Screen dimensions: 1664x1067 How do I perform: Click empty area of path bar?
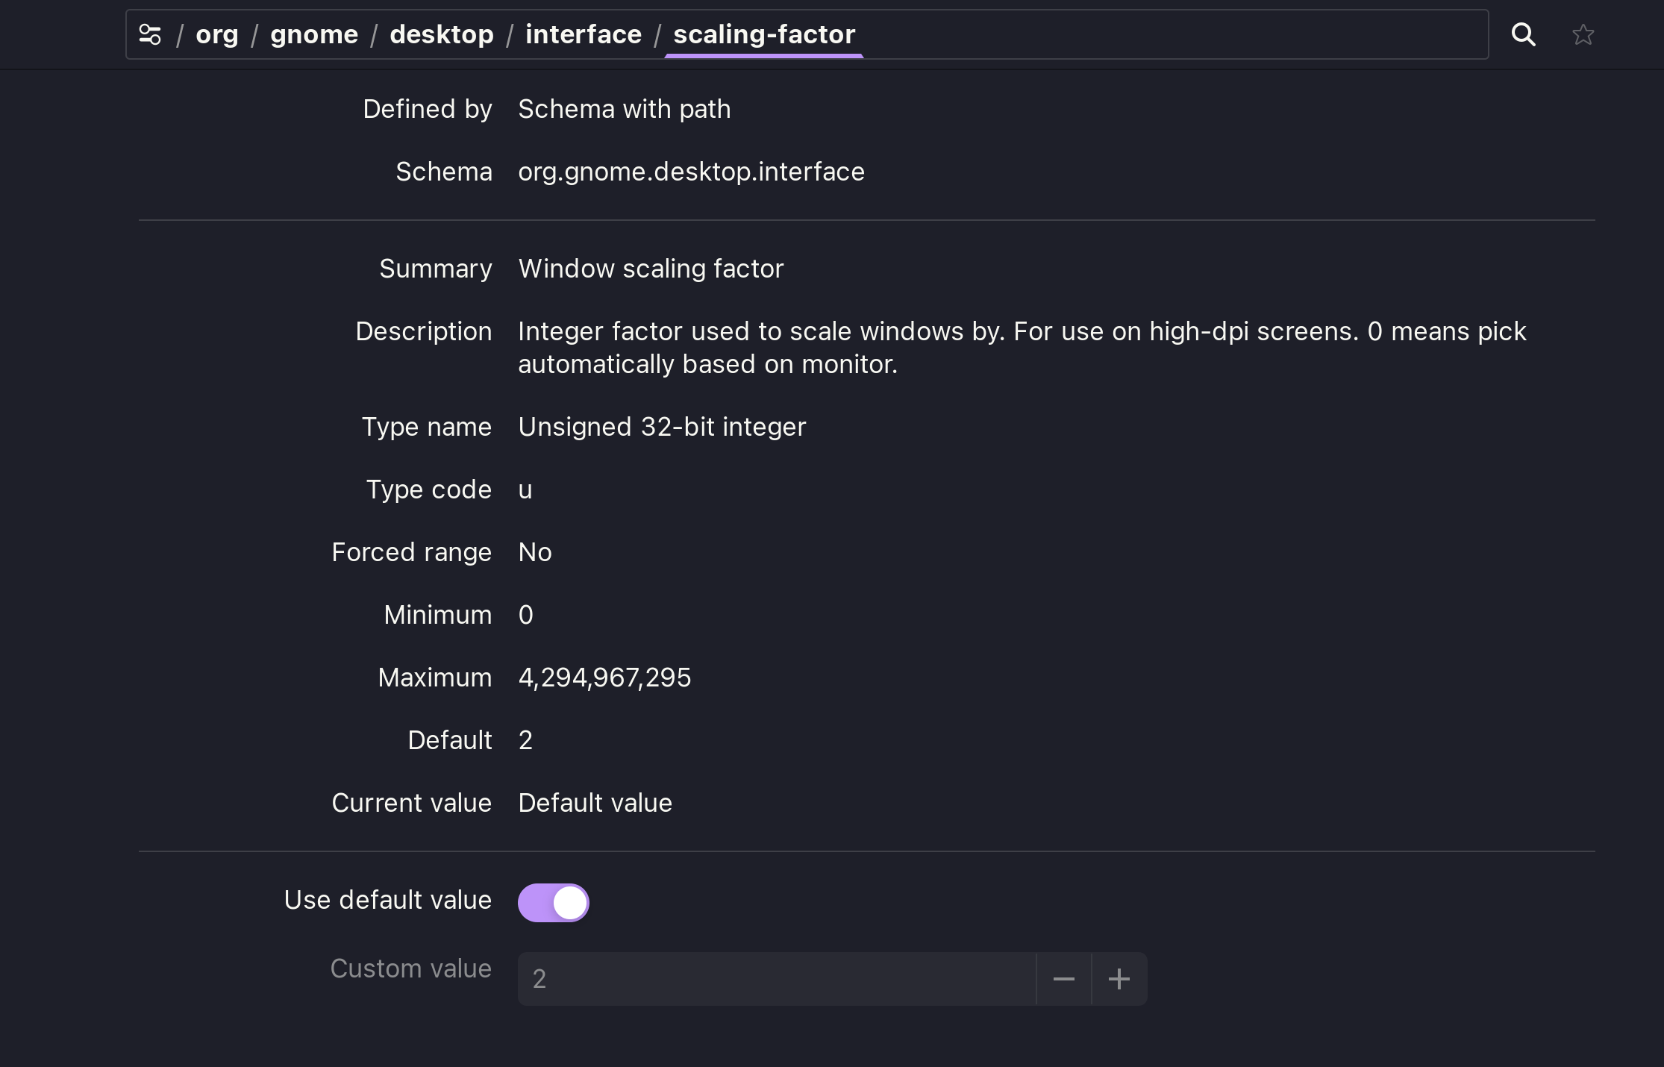coord(1172,34)
